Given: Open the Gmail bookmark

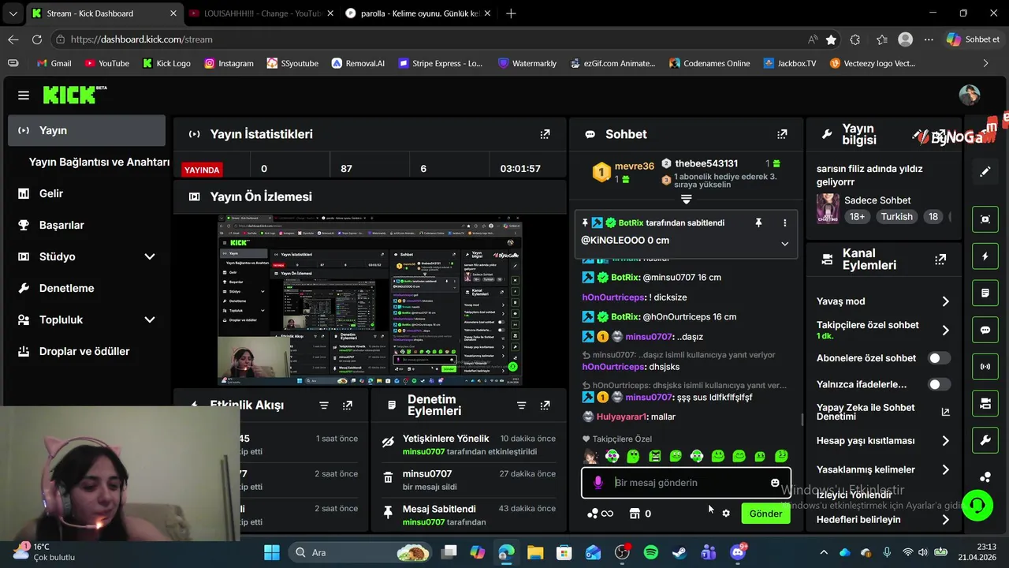Looking at the screenshot, I should [53, 63].
